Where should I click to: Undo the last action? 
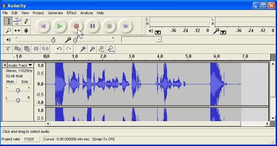(59, 49)
